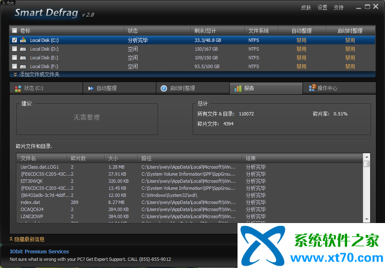Toggle 自动整理 禁用 for Local Disk (F:)

pyautogui.click(x=301, y=66)
